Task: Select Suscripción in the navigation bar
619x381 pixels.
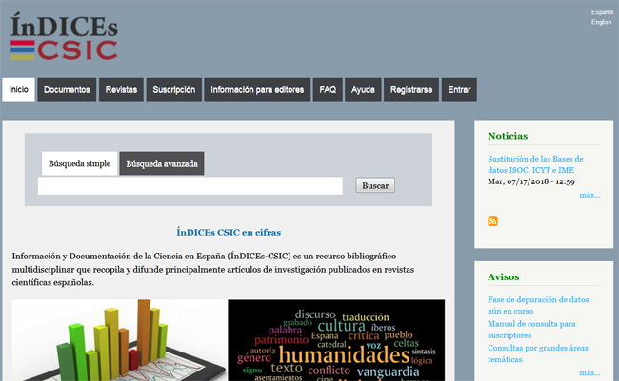Action: pyautogui.click(x=173, y=90)
